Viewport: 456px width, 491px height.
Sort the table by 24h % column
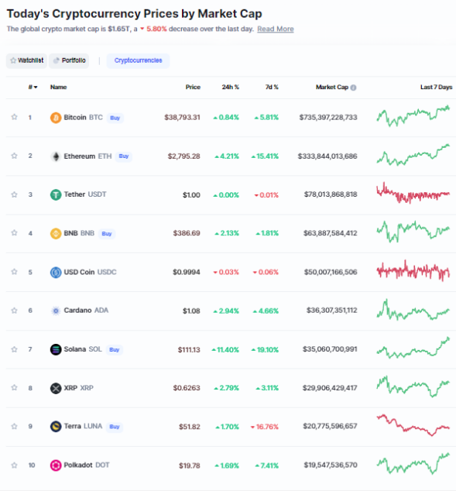pyautogui.click(x=231, y=87)
